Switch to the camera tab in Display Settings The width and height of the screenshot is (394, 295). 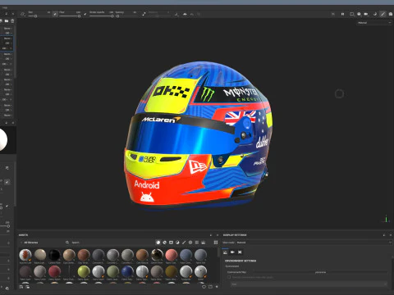pos(232,252)
